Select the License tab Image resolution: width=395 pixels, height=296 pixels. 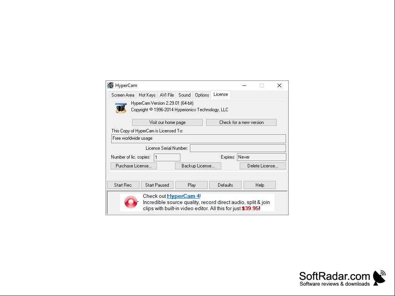click(221, 94)
